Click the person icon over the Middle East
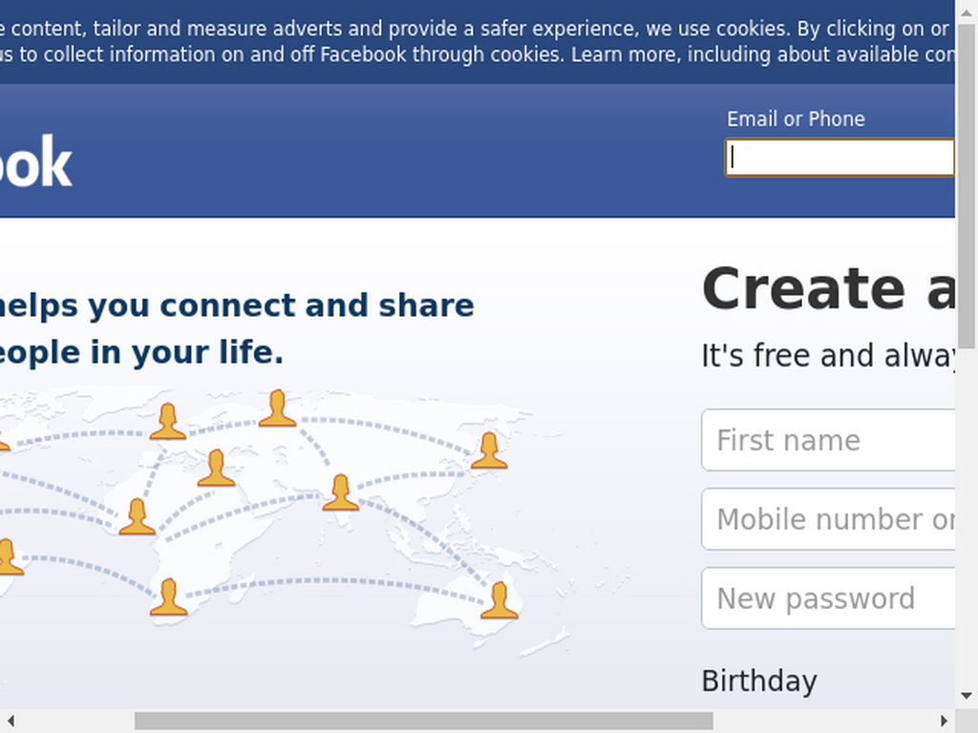This screenshot has width=978, height=733. click(x=217, y=468)
